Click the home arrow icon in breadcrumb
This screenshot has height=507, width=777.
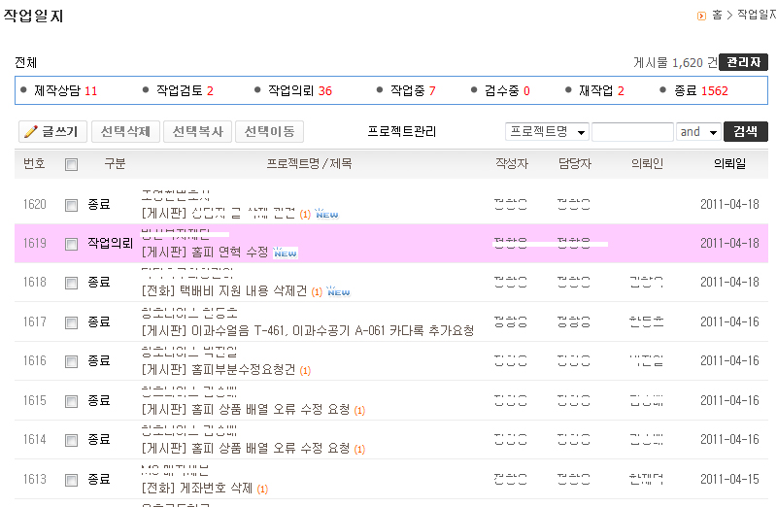[x=701, y=16]
